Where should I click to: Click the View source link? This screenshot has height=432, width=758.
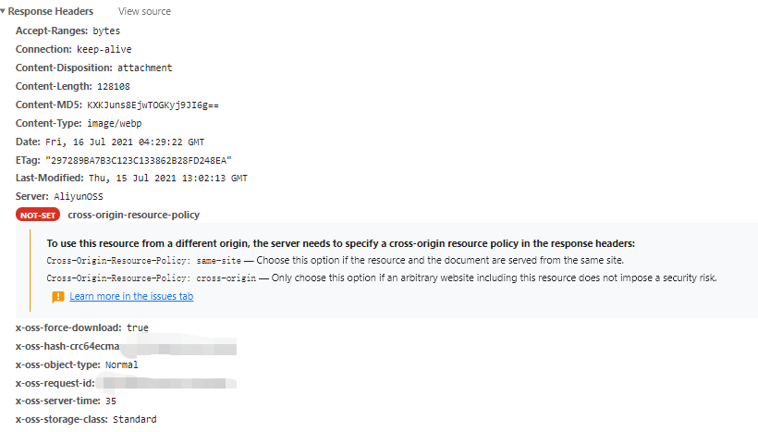pyautogui.click(x=144, y=11)
